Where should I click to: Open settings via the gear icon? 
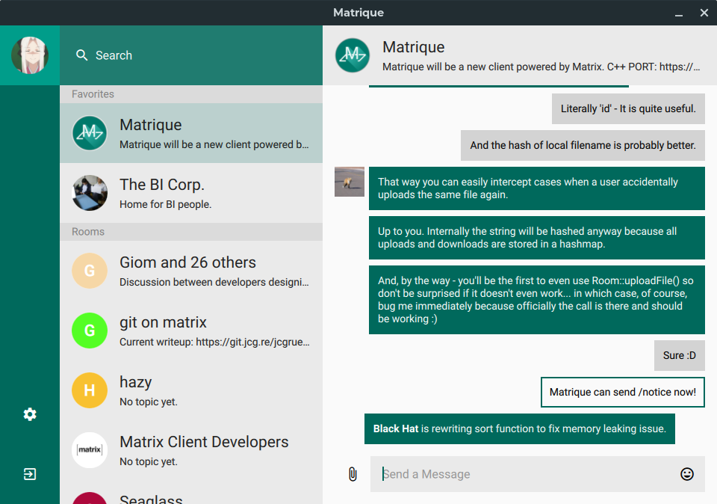click(30, 414)
